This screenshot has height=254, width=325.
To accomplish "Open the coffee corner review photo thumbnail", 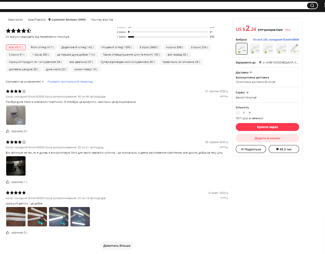I will 16,166.
